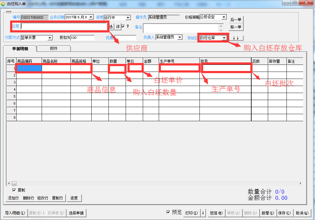Click row number 5 in the table
This screenshot has height=220, width=315.
[11, 96]
